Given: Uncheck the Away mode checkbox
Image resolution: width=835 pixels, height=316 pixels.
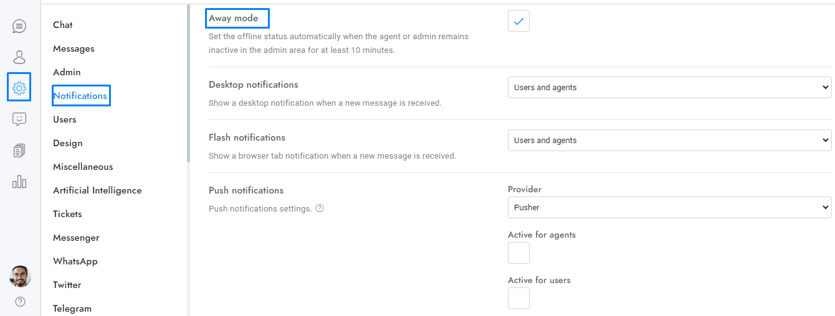Looking at the screenshot, I should pyautogui.click(x=518, y=21).
